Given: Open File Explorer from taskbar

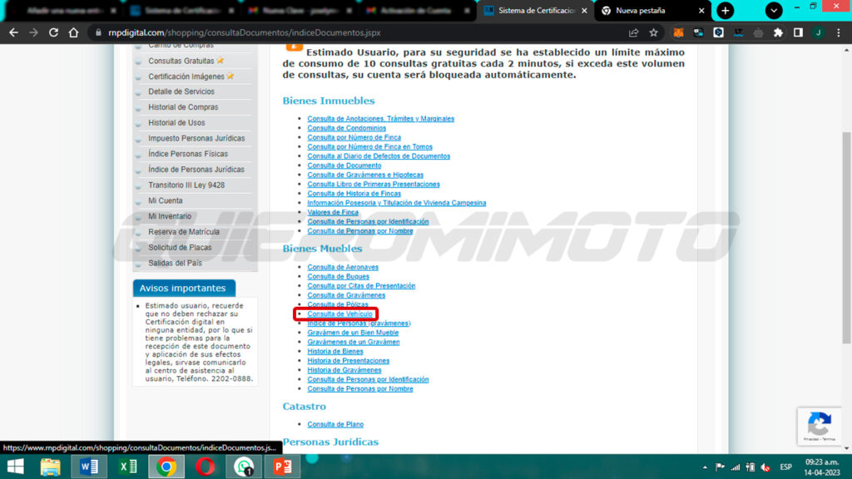Looking at the screenshot, I should tap(50, 467).
